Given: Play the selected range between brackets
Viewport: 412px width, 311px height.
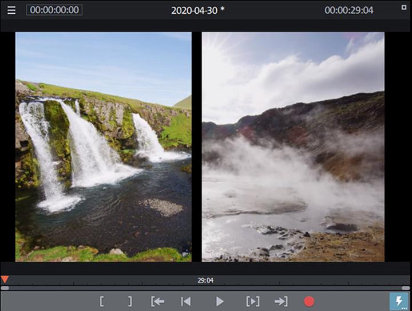Looking at the screenshot, I should (252, 301).
